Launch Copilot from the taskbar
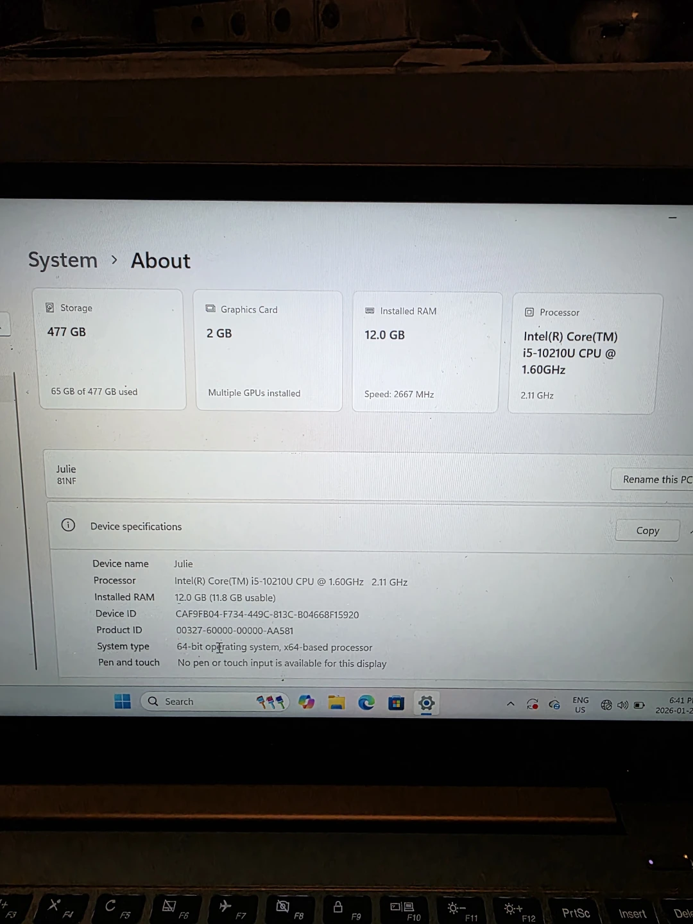Screen dimensions: 693x924 point(306,702)
